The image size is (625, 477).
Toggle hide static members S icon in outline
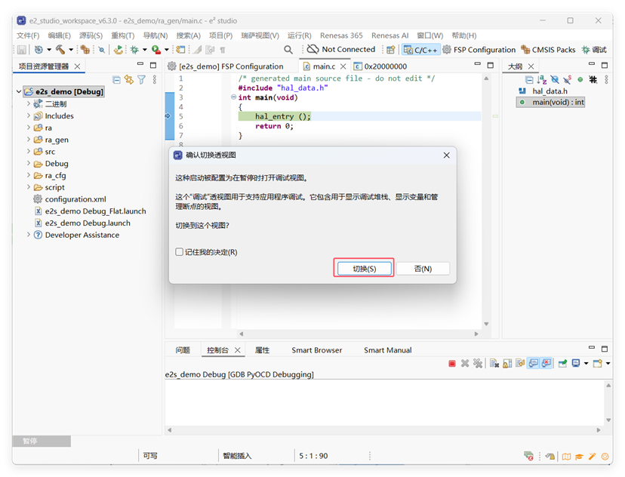tap(567, 80)
